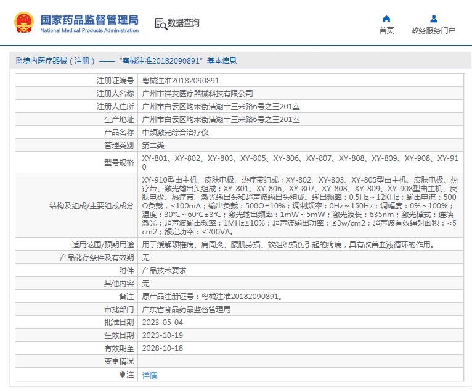Click the 国家药品监督管理局 site title
The image size is (472, 391).
[89, 19]
